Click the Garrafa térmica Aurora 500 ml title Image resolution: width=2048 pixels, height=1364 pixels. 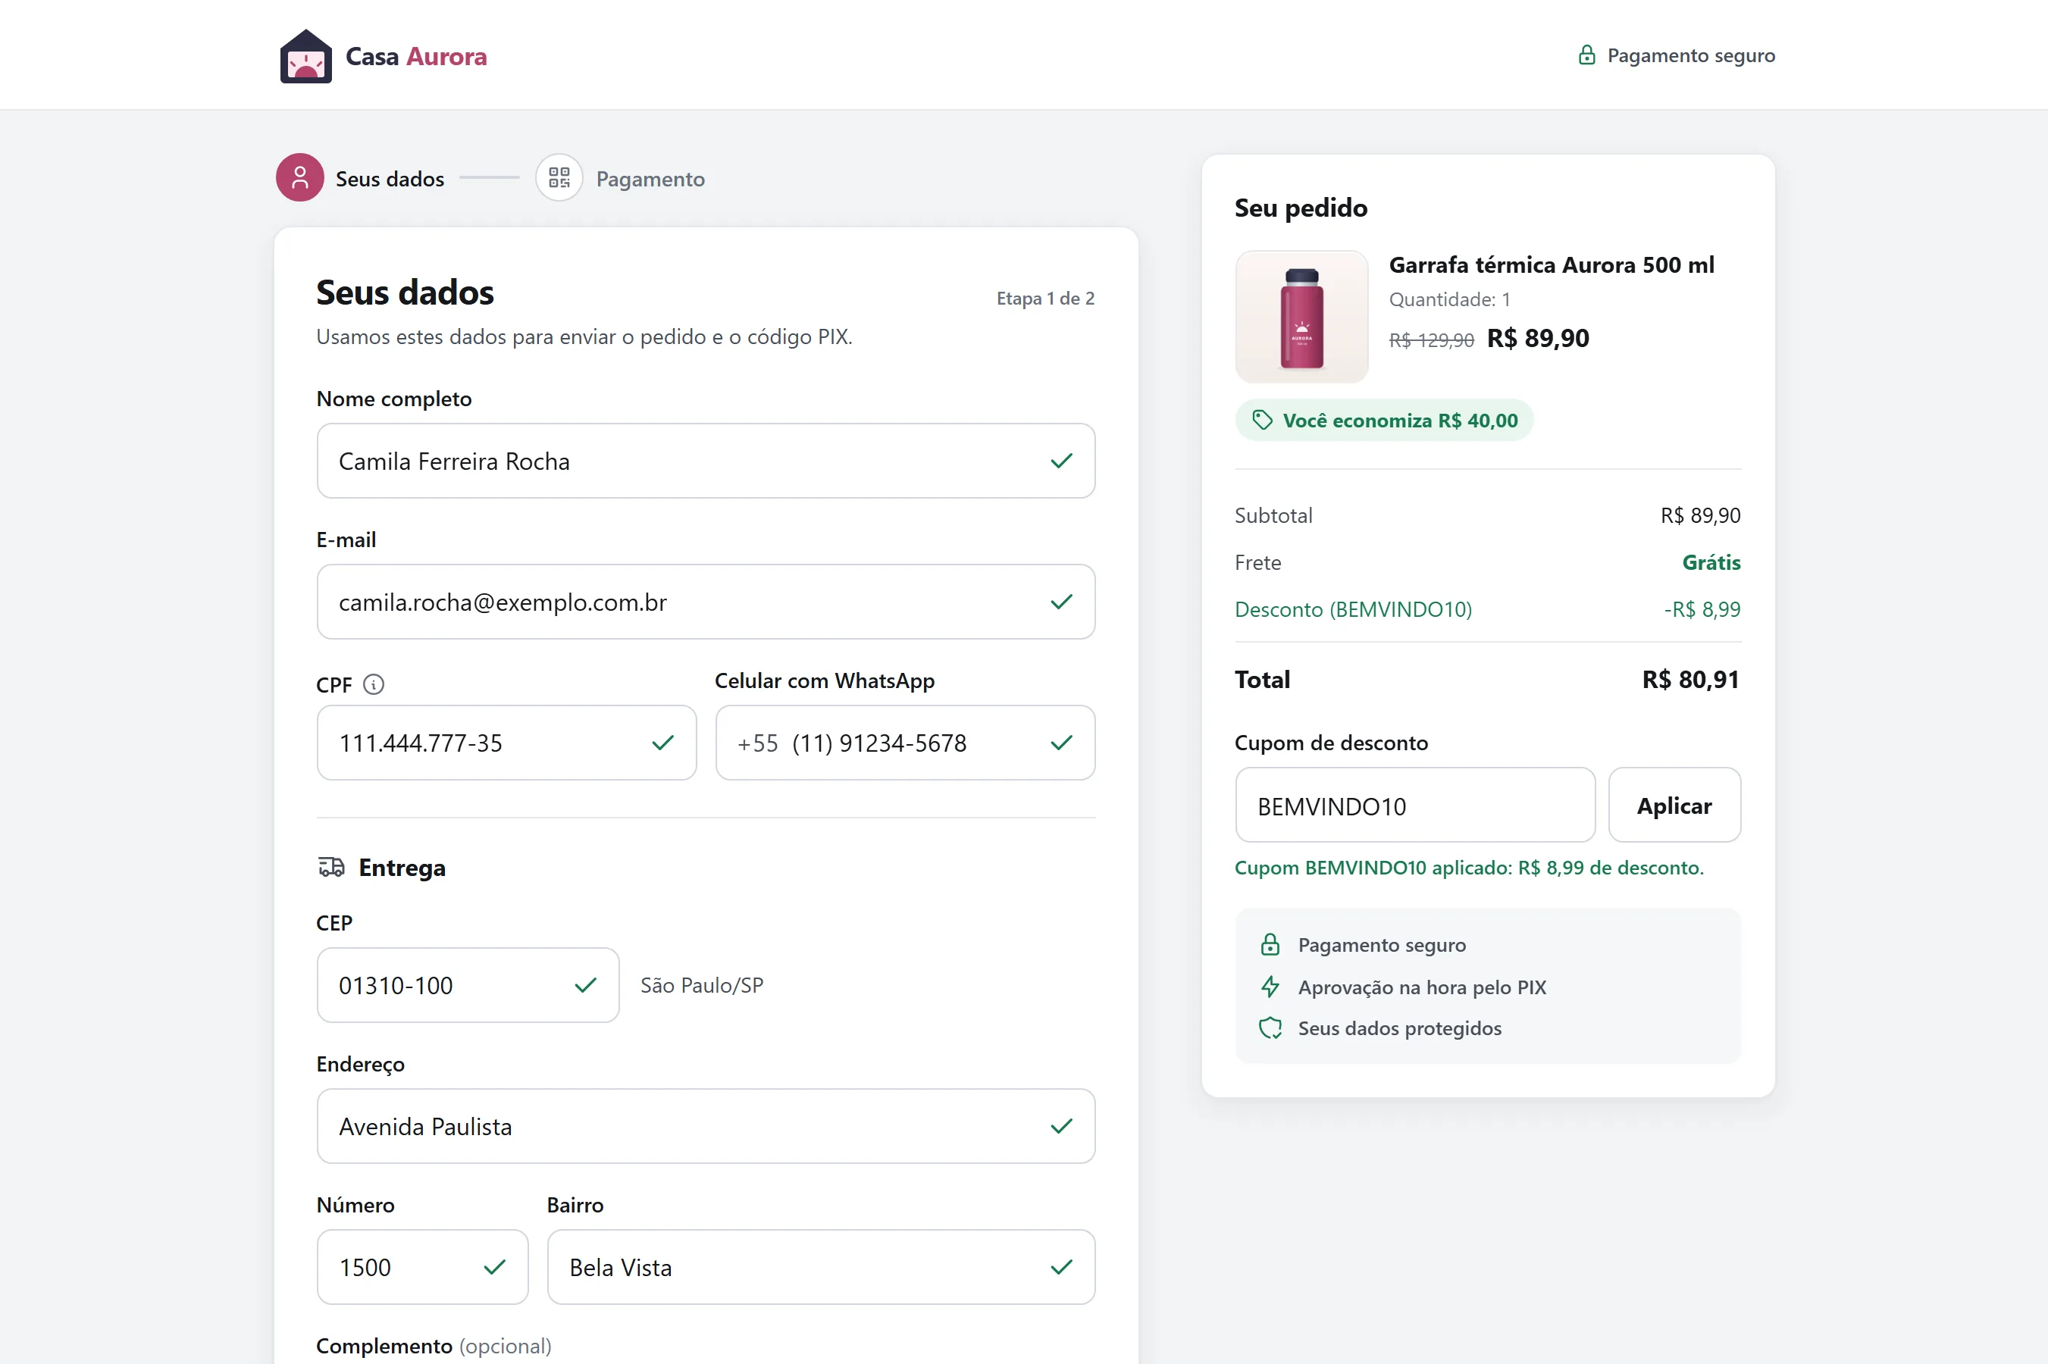[x=1552, y=264]
